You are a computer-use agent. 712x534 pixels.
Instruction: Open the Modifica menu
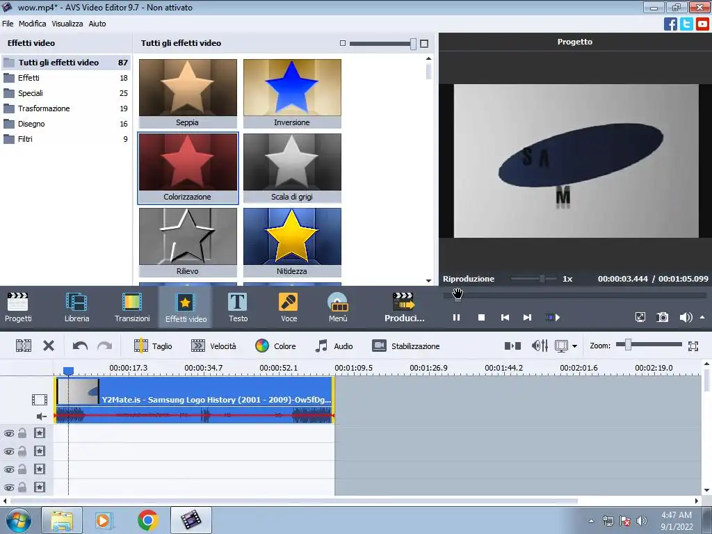coord(32,24)
